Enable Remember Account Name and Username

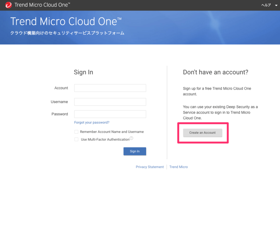76,132
